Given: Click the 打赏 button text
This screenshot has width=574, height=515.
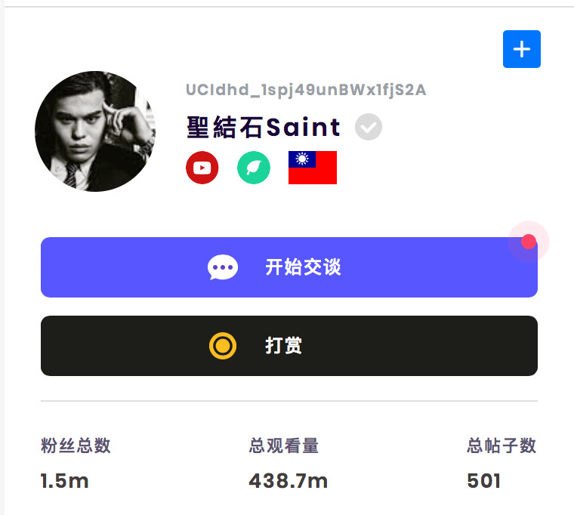Looking at the screenshot, I should (x=284, y=346).
